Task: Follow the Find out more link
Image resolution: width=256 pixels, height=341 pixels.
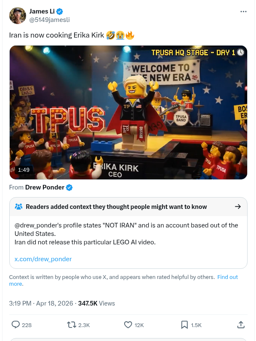Action: (227, 277)
